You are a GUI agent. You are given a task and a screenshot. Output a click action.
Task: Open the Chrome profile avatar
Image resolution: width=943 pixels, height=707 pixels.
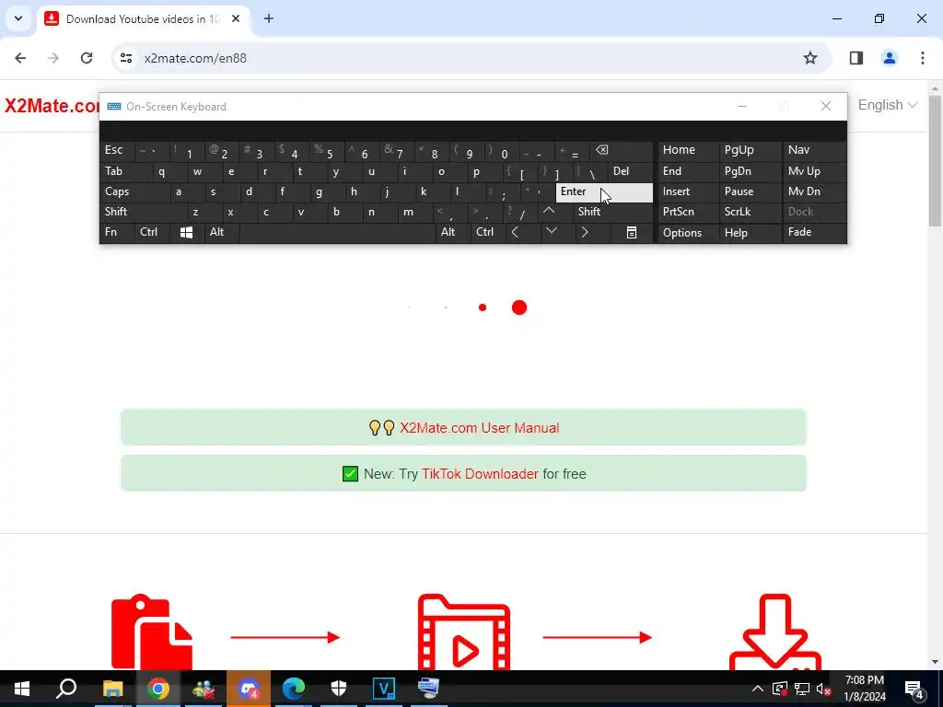(889, 58)
